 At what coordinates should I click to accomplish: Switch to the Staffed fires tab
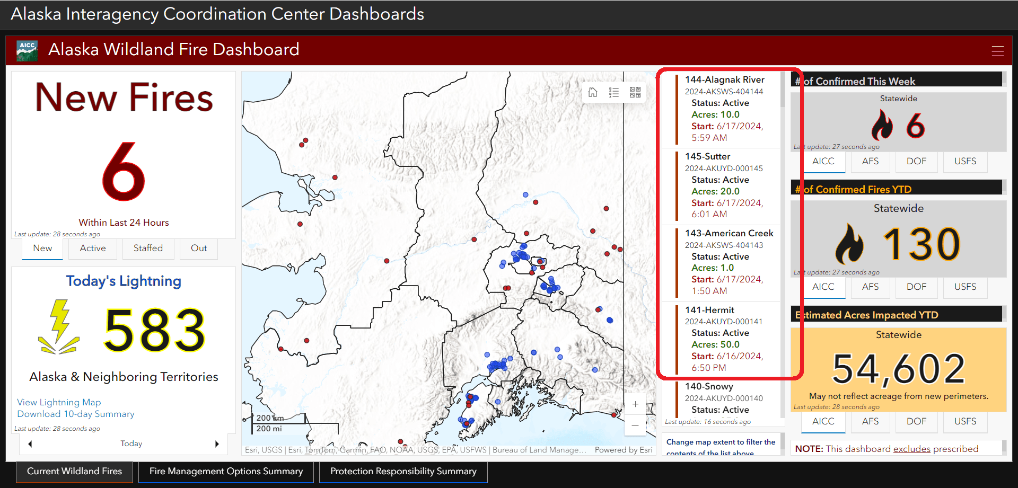[x=148, y=249]
